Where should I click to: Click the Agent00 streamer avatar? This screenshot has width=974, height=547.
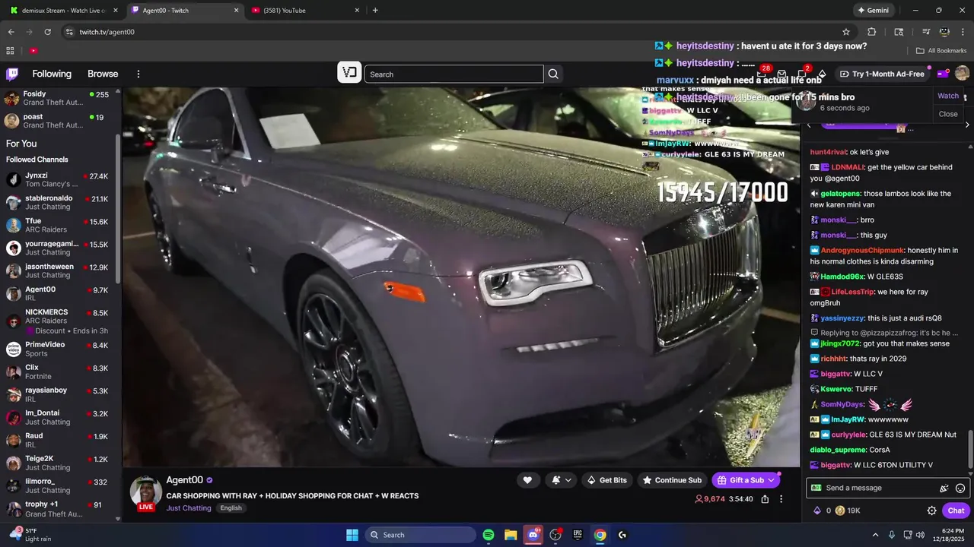pos(146,492)
